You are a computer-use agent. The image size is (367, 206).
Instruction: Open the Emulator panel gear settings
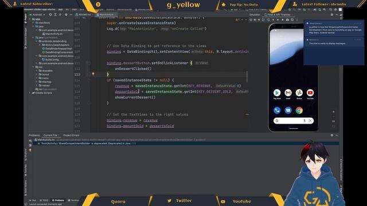point(332,14)
